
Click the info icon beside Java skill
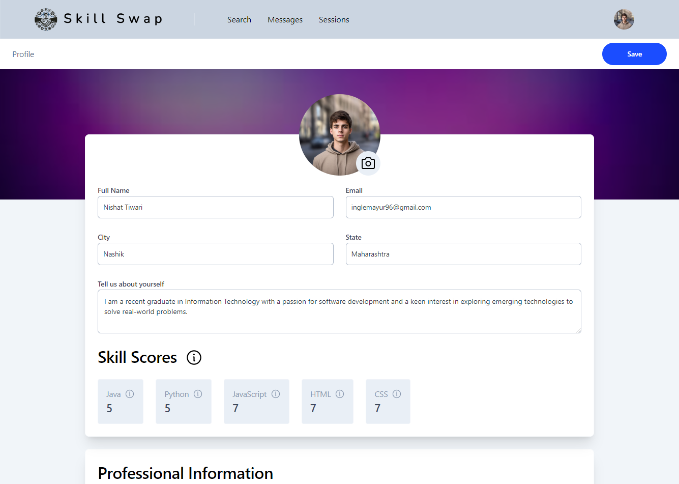pyautogui.click(x=130, y=393)
